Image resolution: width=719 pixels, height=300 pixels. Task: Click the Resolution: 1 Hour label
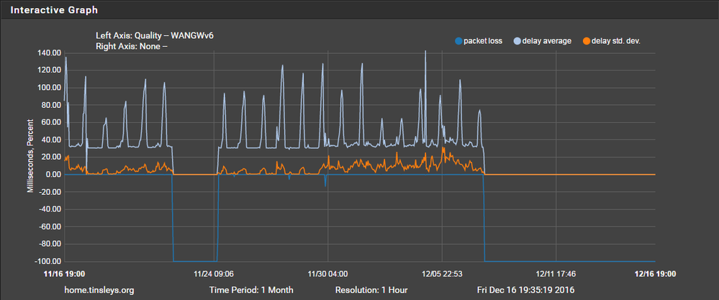[371, 290]
